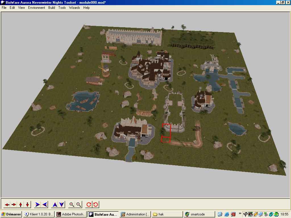Pan camera left with red left arrow

point(7,205)
